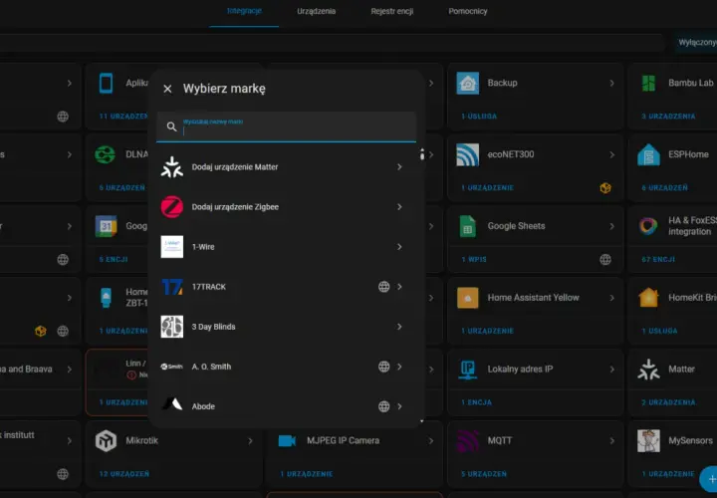
Task: Click the ecoNET300 integration icon
Action: click(x=467, y=154)
